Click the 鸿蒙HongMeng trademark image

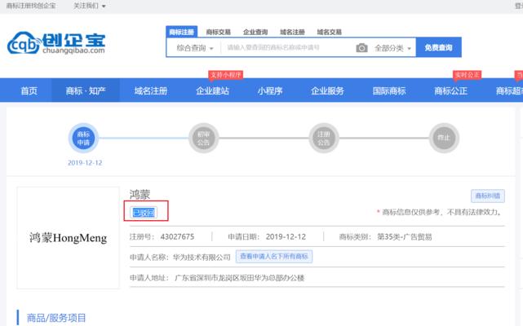click(68, 238)
